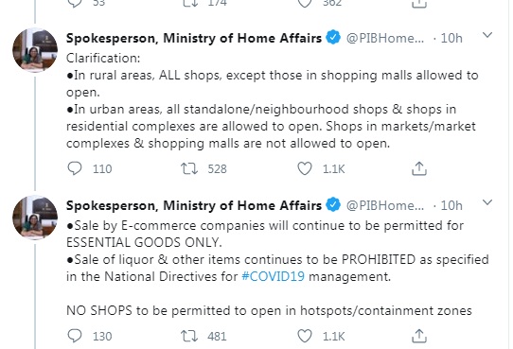The height and width of the screenshot is (349, 513).
Task: Open @PIBHome handle on Clarification tweet
Action: tap(385, 38)
